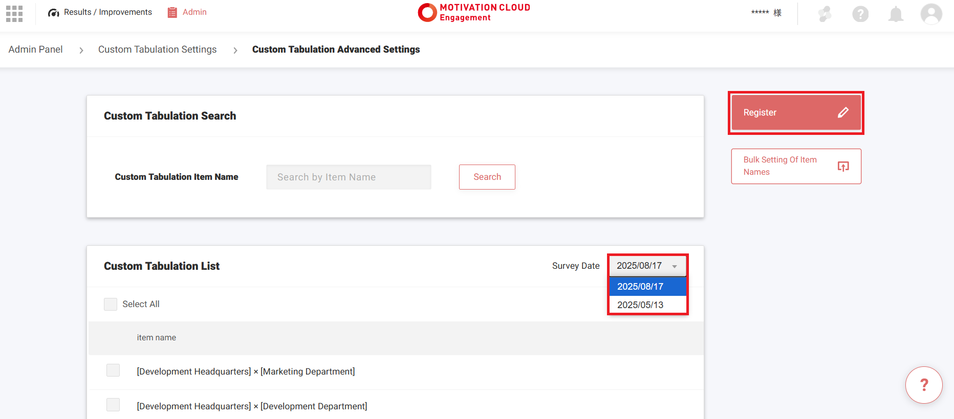Check the Development Department row checkbox
The width and height of the screenshot is (954, 419).
point(113,405)
